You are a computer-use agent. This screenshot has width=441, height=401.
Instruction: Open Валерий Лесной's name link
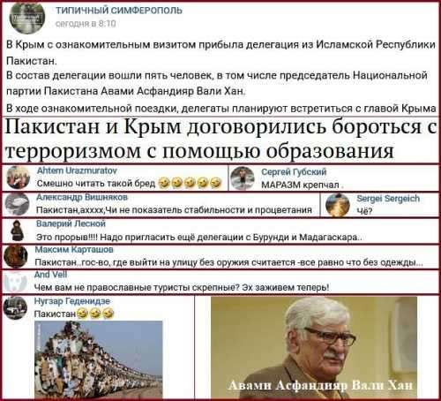coord(71,223)
